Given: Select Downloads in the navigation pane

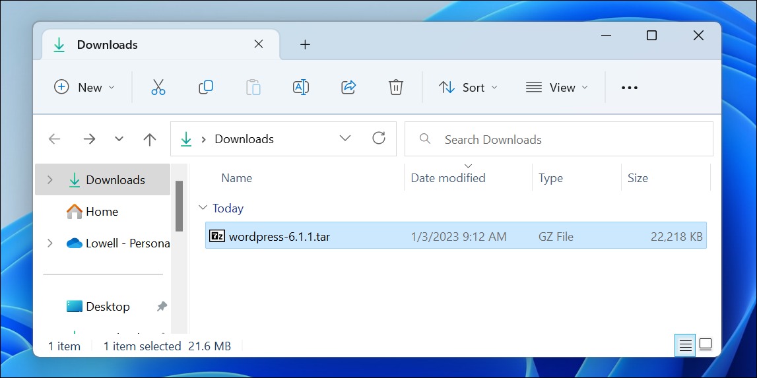Looking at the screenshot, I should pos(103,179).
